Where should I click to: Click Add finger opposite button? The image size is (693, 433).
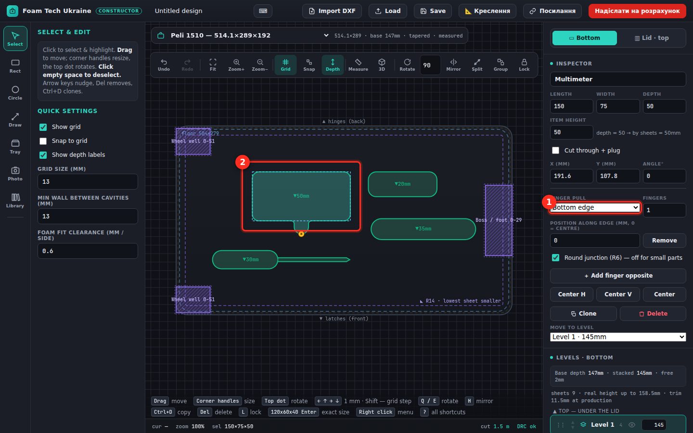click(x=618, y=276)
